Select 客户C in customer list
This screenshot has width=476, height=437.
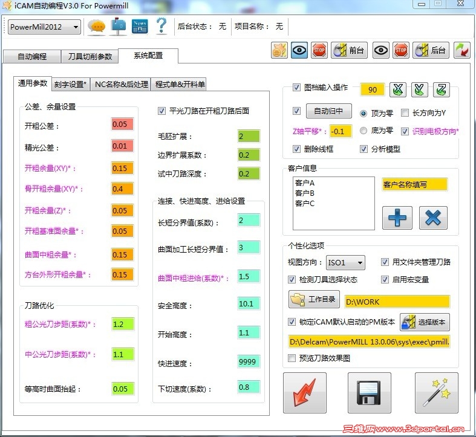tap(305, 203)
